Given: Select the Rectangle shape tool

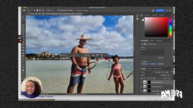Looking at the screenshot, I should [x=23, y=67].
